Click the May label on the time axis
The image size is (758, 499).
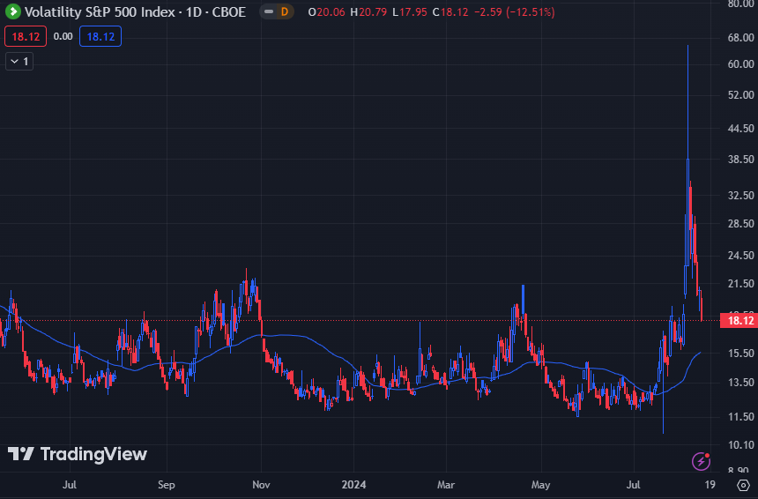pyautogui.click(x=540, y=485)
